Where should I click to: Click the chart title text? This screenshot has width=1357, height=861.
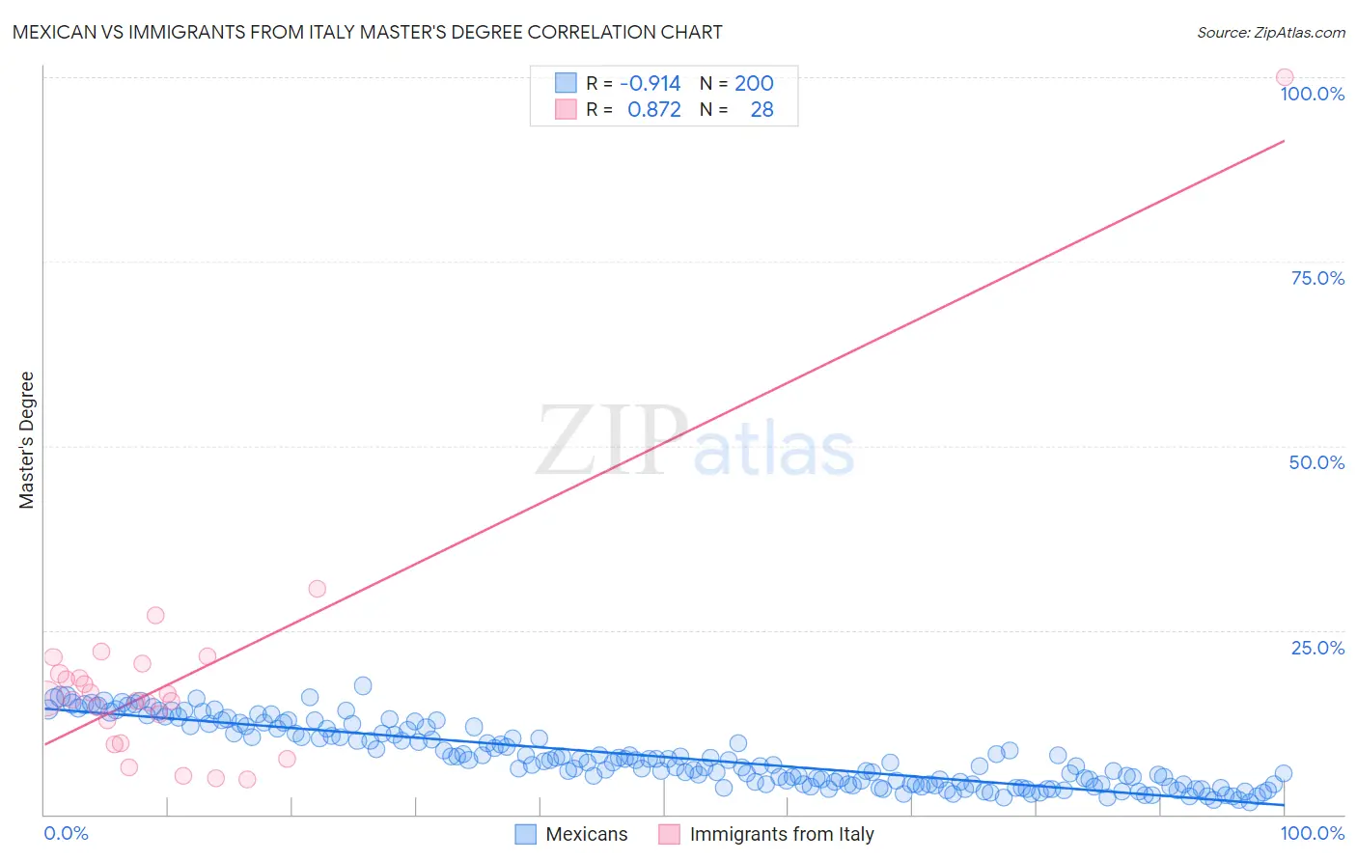pyautogui.click(x=367, y=32)
